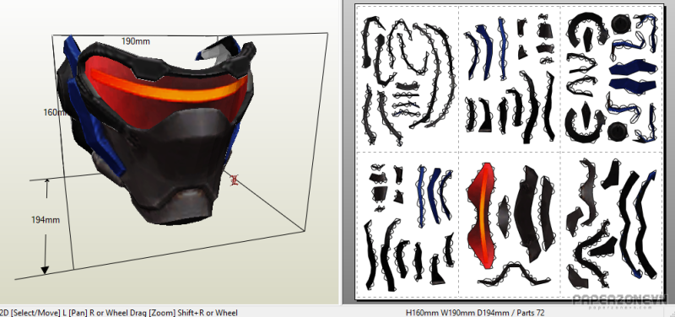The image size is (675, 317).
Task: Click the wide dark-blue hexagonal pattern piece
Action: 633,69
